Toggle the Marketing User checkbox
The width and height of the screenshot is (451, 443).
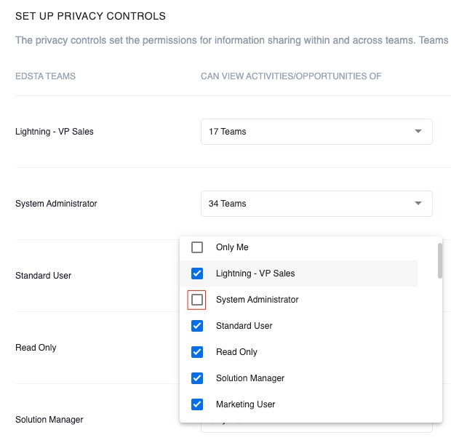click(x=196, y=404)
